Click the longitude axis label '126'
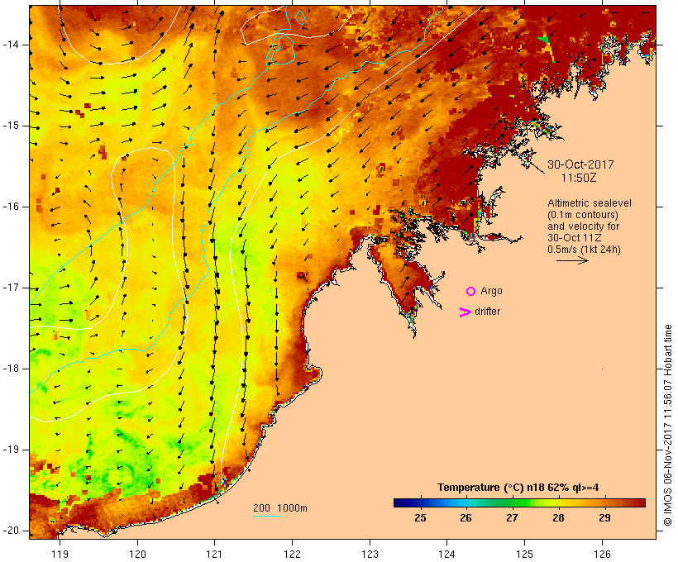The height and width of the screenshot is (562, 678). pos(602,554)
